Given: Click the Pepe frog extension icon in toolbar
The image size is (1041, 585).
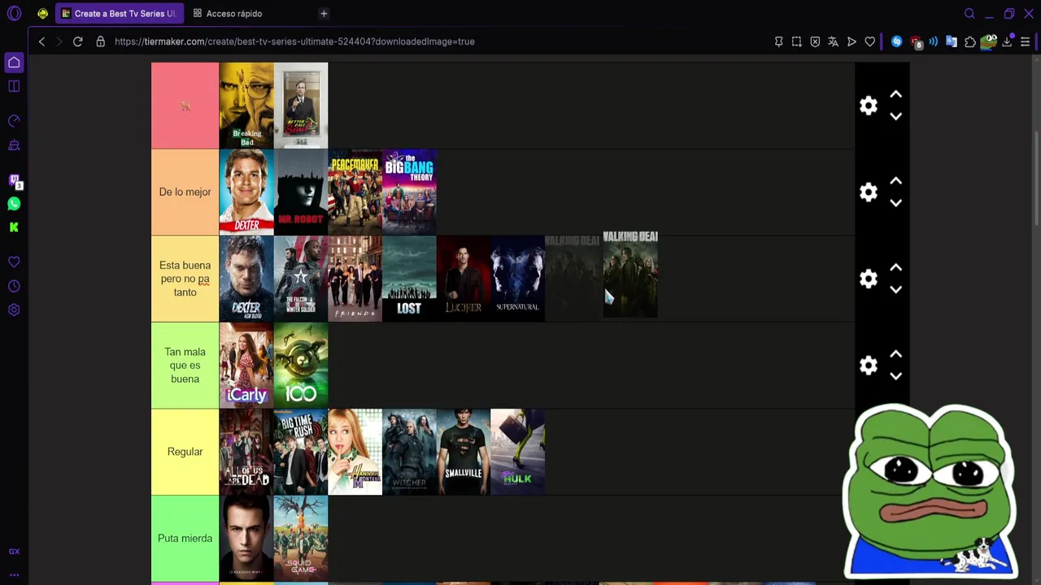Looking at the screenshot, I should coord(989,41).
